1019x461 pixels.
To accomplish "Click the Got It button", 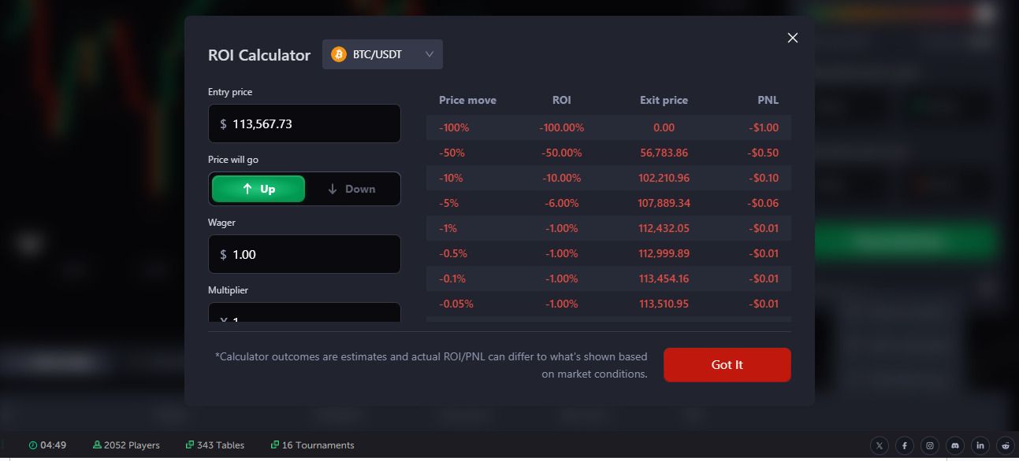I will 727,364.
